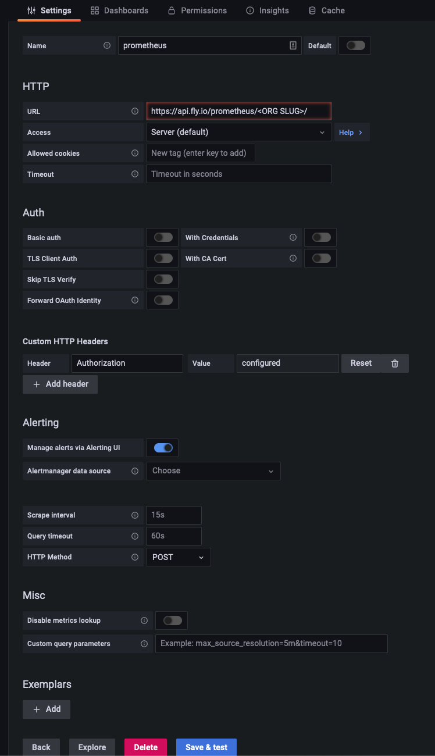Screen dimensions: 435x756
Task: Click the Custom query parameters info icon
Action: 144,644
